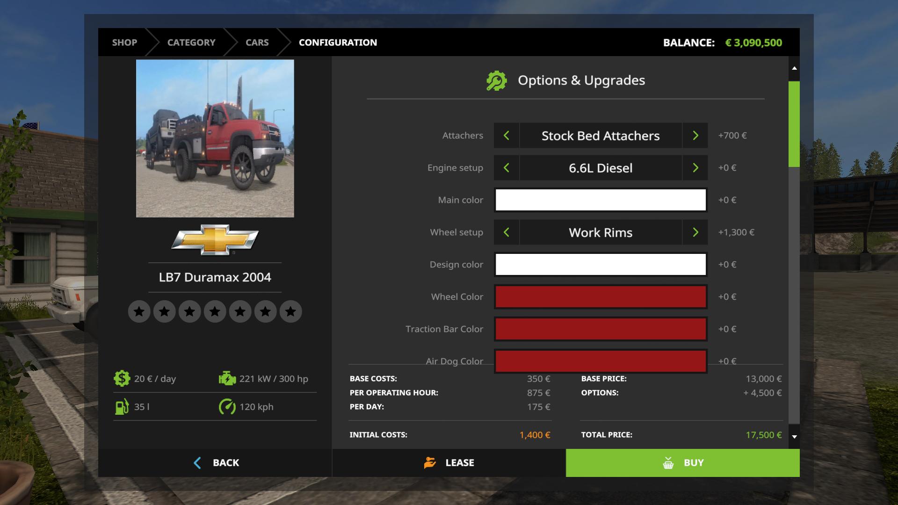The width and height of the screenshot is (898, 505).
Task: Open the white Main color swatch
Action: coord(601,200)
